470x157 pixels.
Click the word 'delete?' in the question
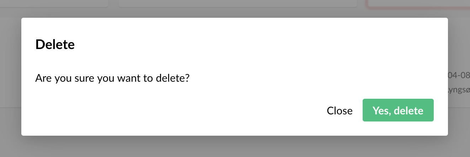tap(172, 78)
